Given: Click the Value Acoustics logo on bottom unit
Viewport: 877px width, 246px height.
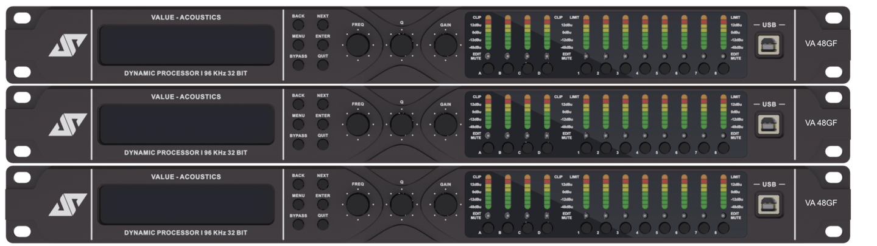Looking at the screenshot, I should coord(68,205).
